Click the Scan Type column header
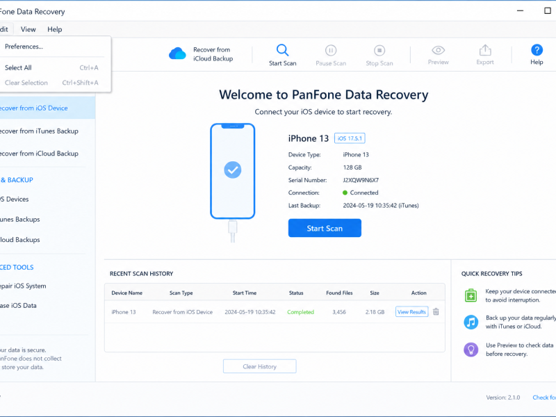556x417 pixels. [181, 293]
